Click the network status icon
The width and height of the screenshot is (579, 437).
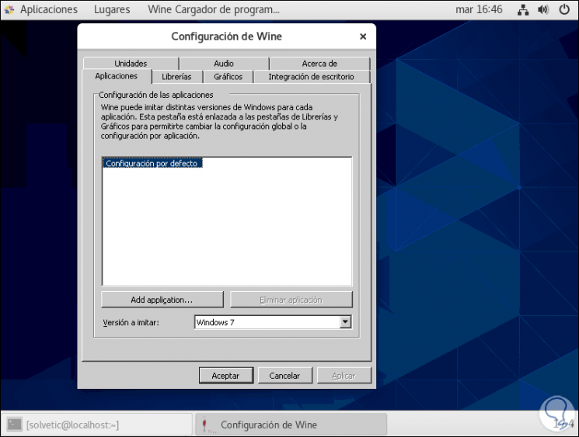coord(523,9)
